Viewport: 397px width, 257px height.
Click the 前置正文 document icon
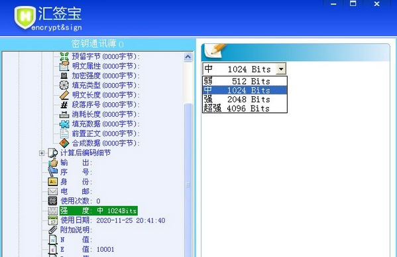point(64,133)
